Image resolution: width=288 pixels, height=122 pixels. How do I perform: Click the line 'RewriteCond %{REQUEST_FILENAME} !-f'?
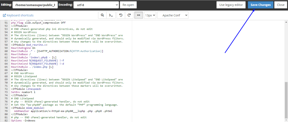[x=37, y=60]
